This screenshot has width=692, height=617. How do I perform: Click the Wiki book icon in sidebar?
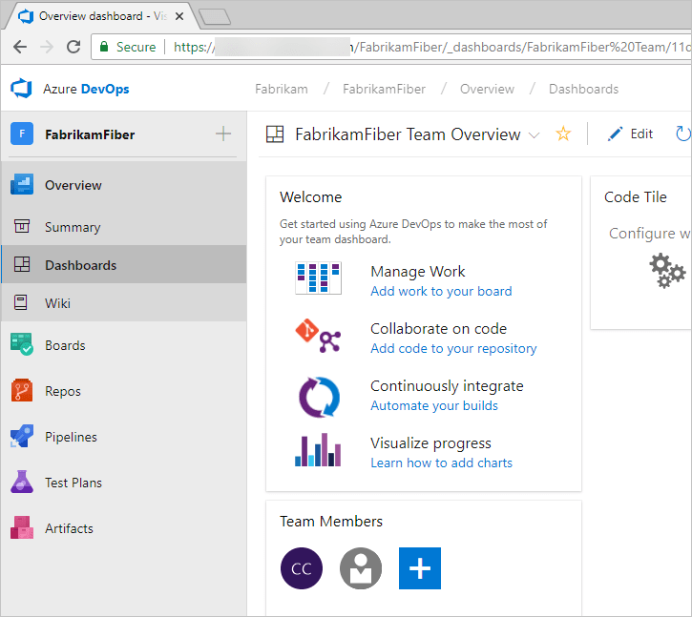point(21,302)
